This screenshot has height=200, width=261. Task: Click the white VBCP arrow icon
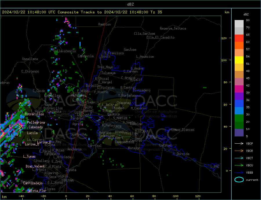click(x=239, y=143)
